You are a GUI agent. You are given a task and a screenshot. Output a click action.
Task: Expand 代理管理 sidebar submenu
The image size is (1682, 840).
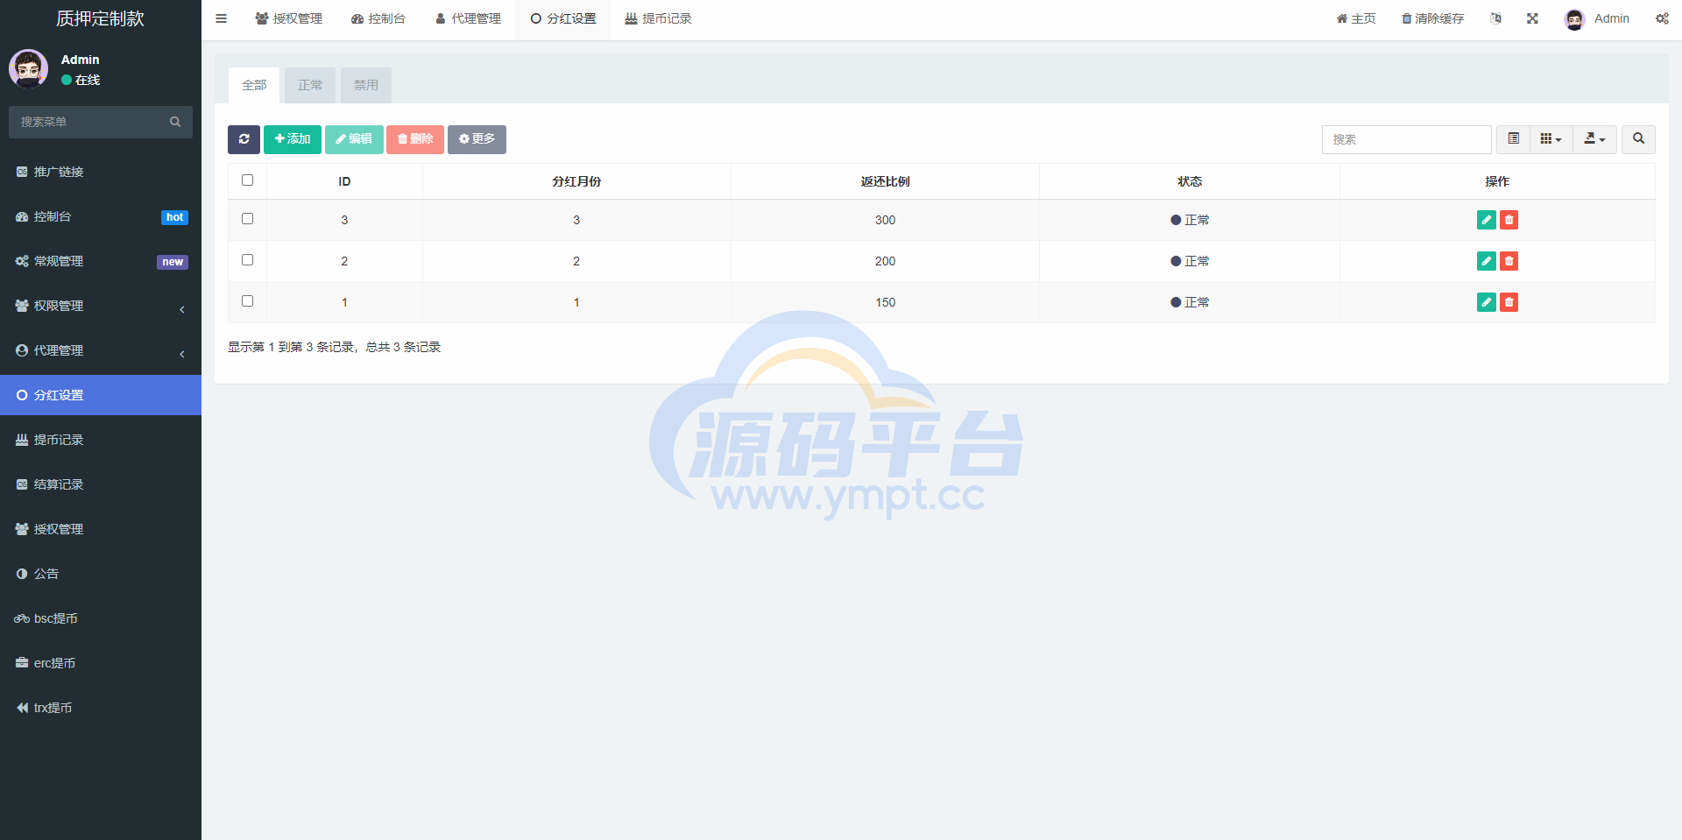tap(101, 350)
